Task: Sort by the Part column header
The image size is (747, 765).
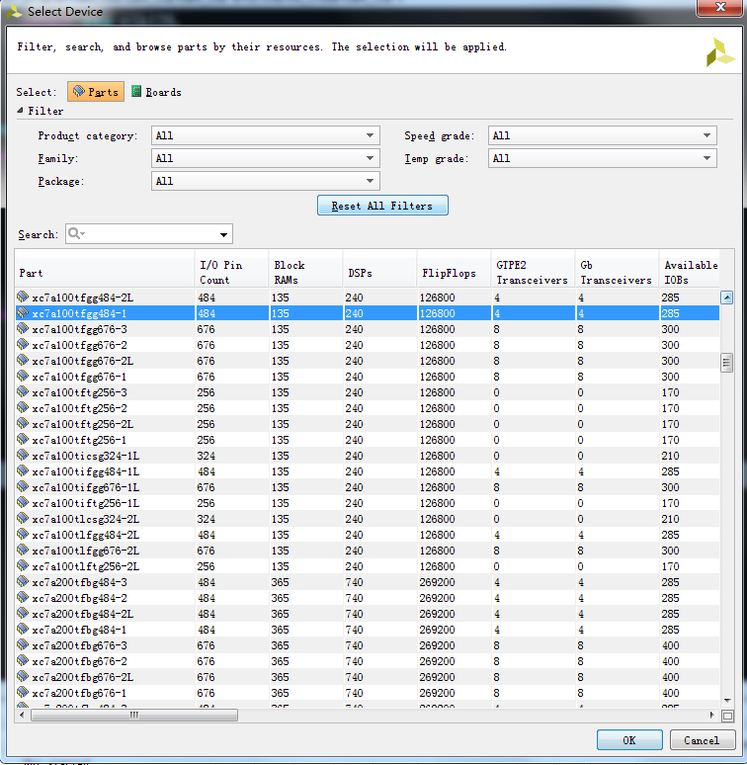Action: (104, 272)
